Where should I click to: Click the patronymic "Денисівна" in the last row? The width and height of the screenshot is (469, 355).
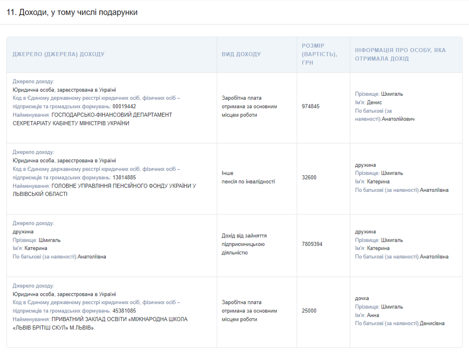[432, 324]
